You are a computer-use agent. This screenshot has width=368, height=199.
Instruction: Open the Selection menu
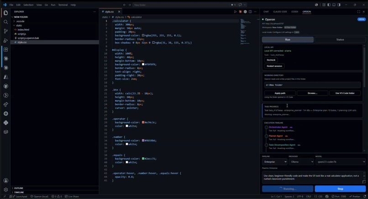click(x=28, y=5)
